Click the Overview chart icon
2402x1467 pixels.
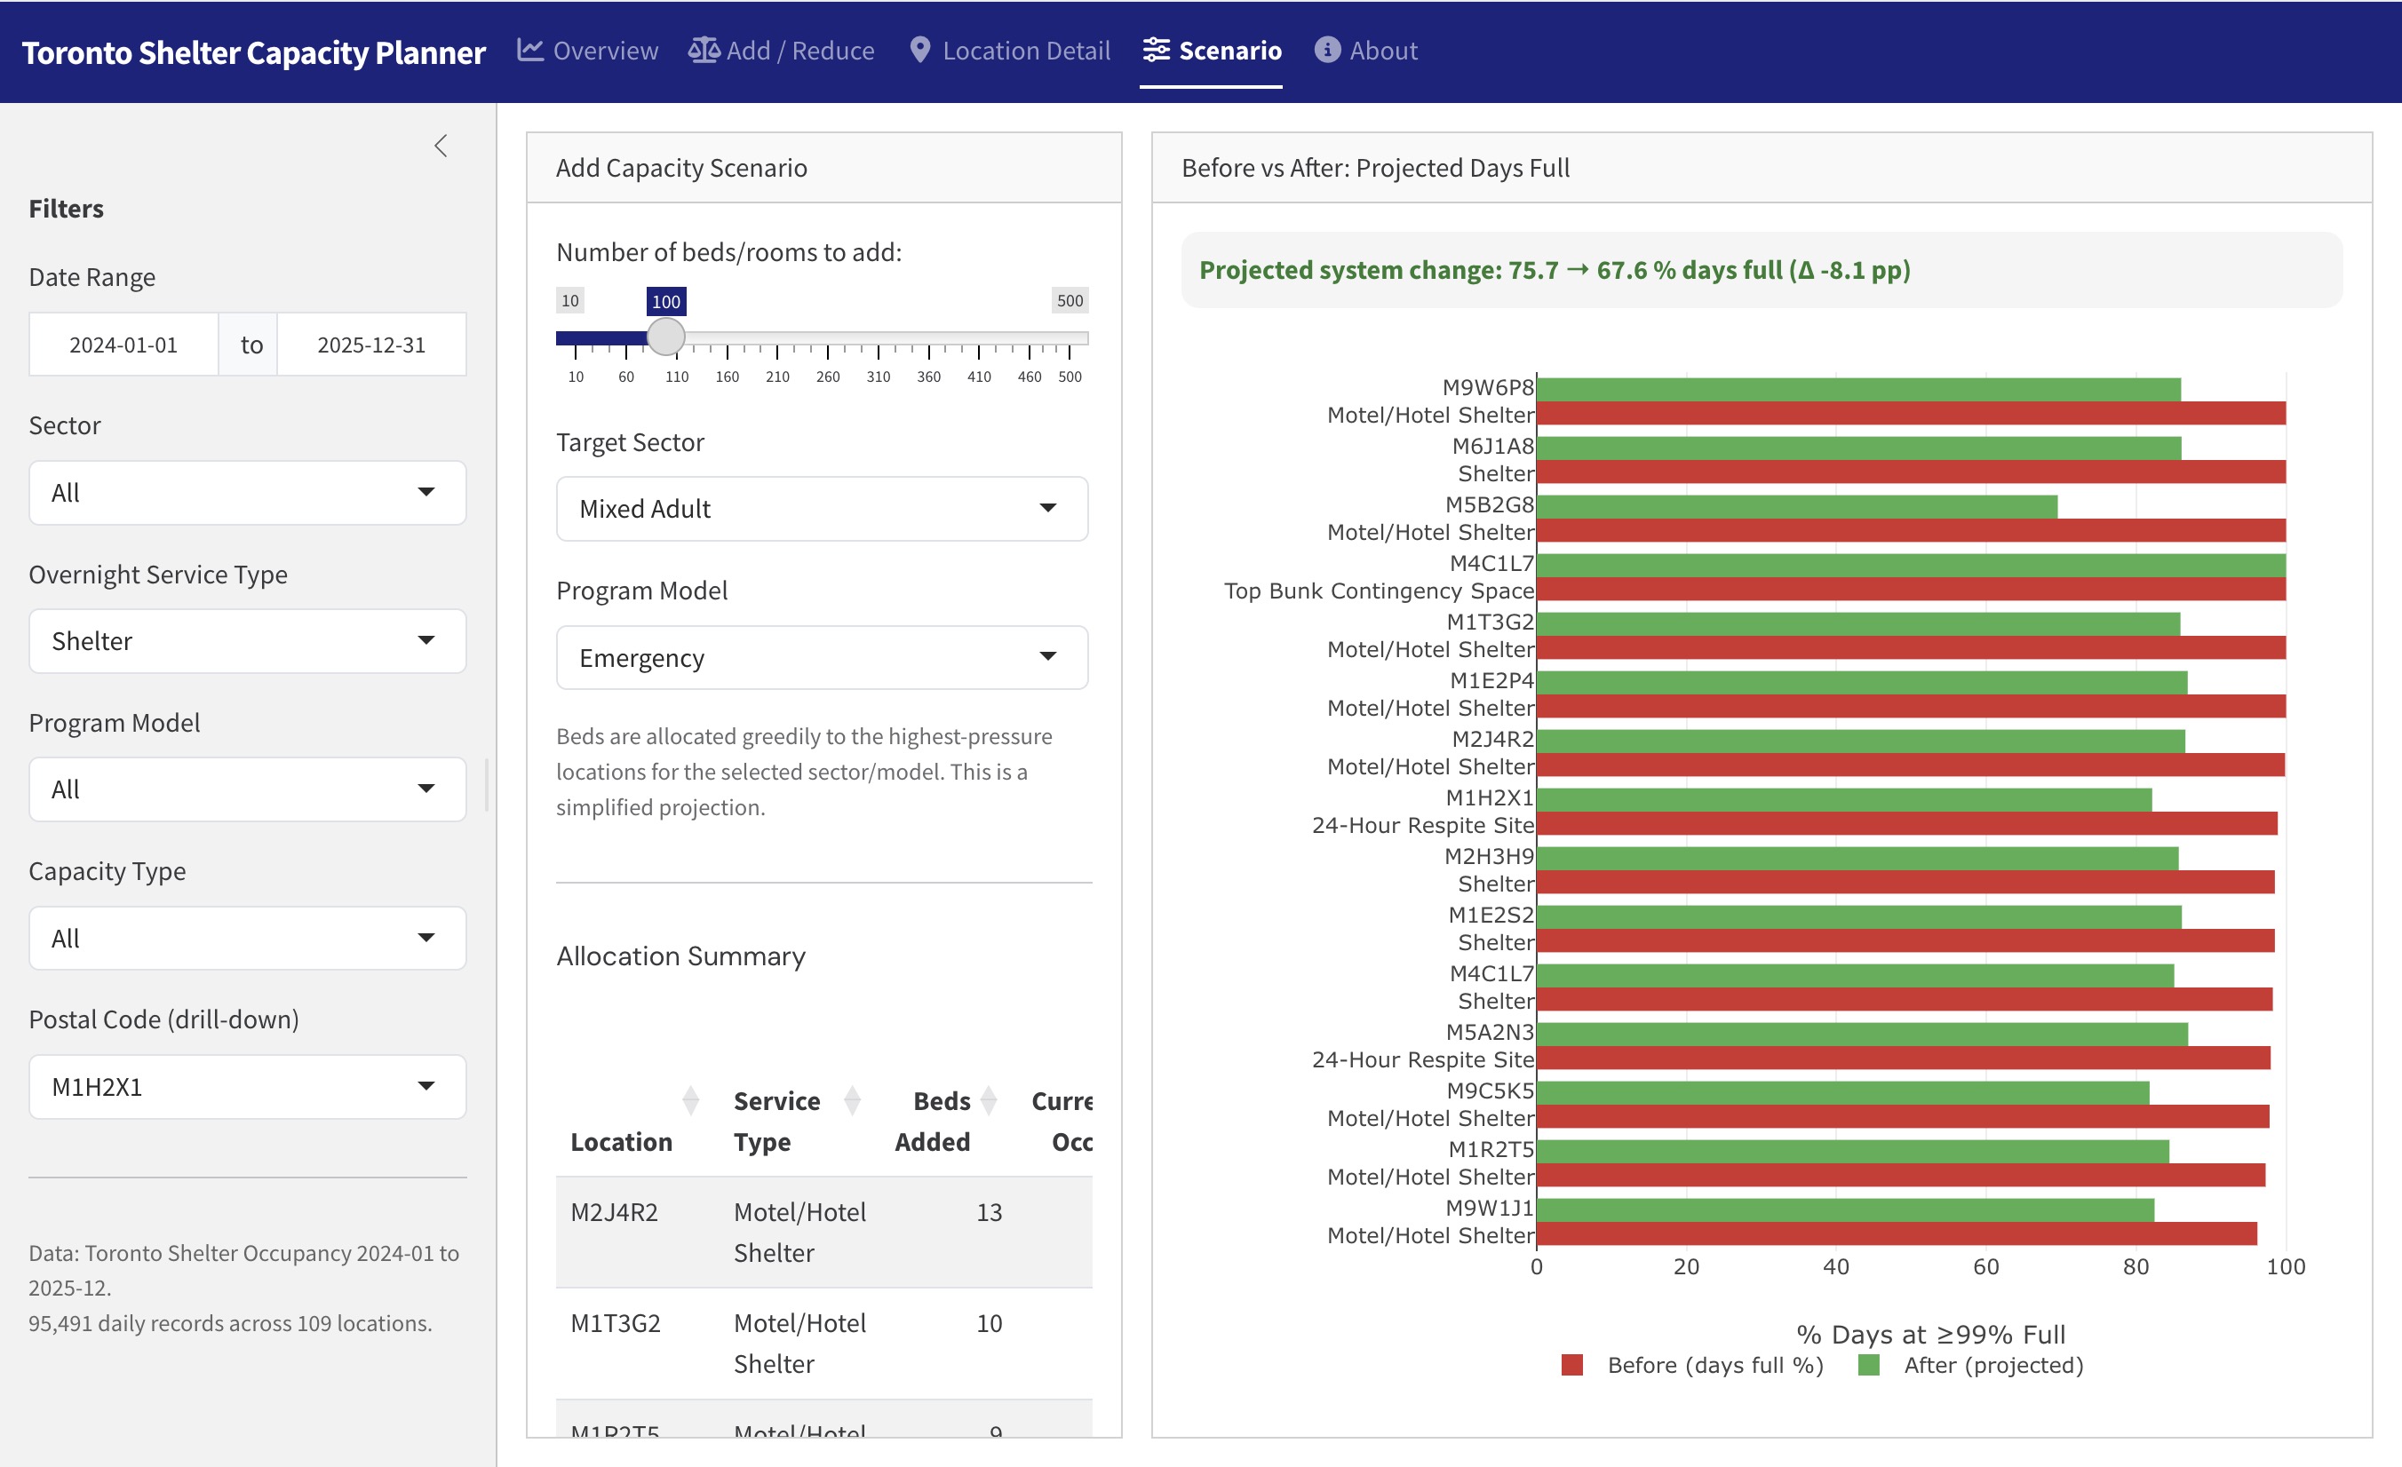coord(529,50)
